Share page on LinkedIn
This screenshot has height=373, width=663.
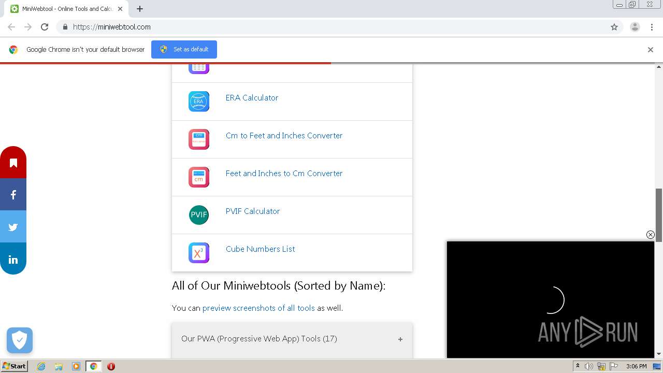[13, 259]
